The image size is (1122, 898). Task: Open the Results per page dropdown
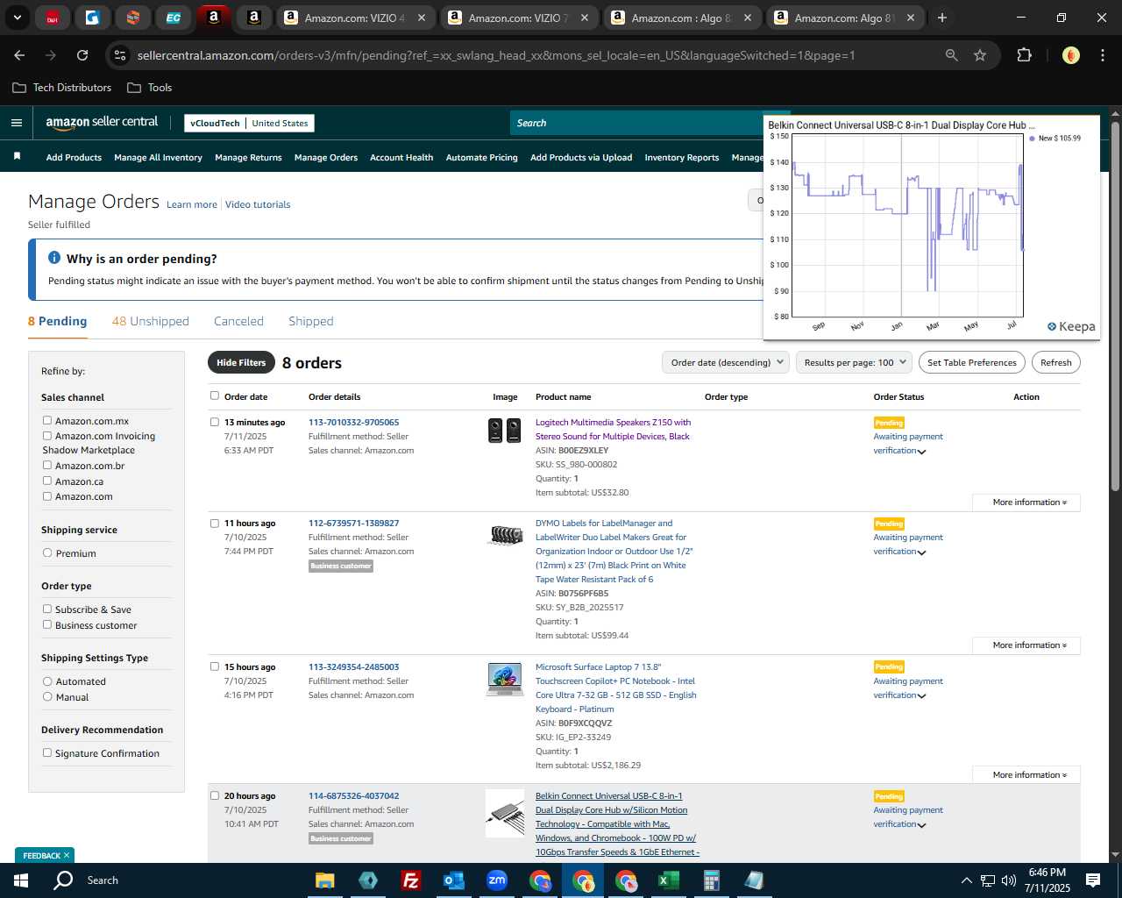click(x=855, y=362)
